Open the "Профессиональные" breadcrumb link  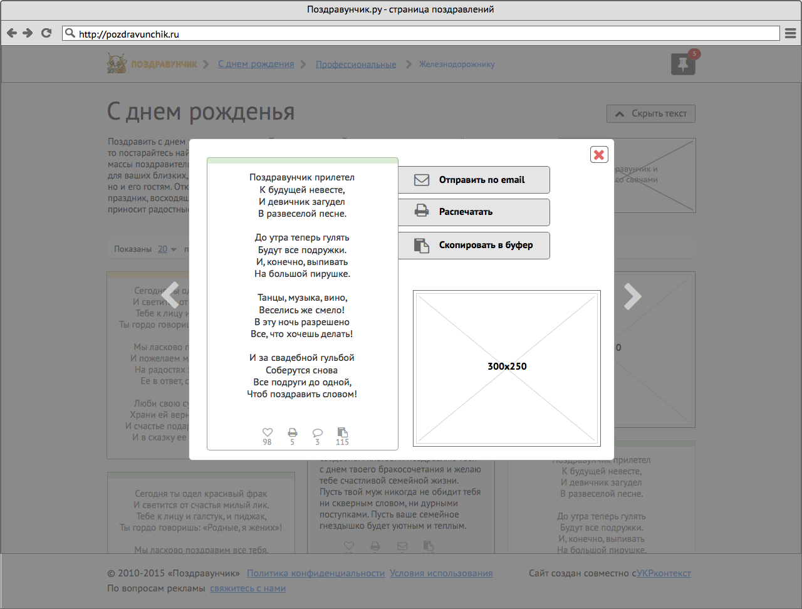(x=356, y=64)
